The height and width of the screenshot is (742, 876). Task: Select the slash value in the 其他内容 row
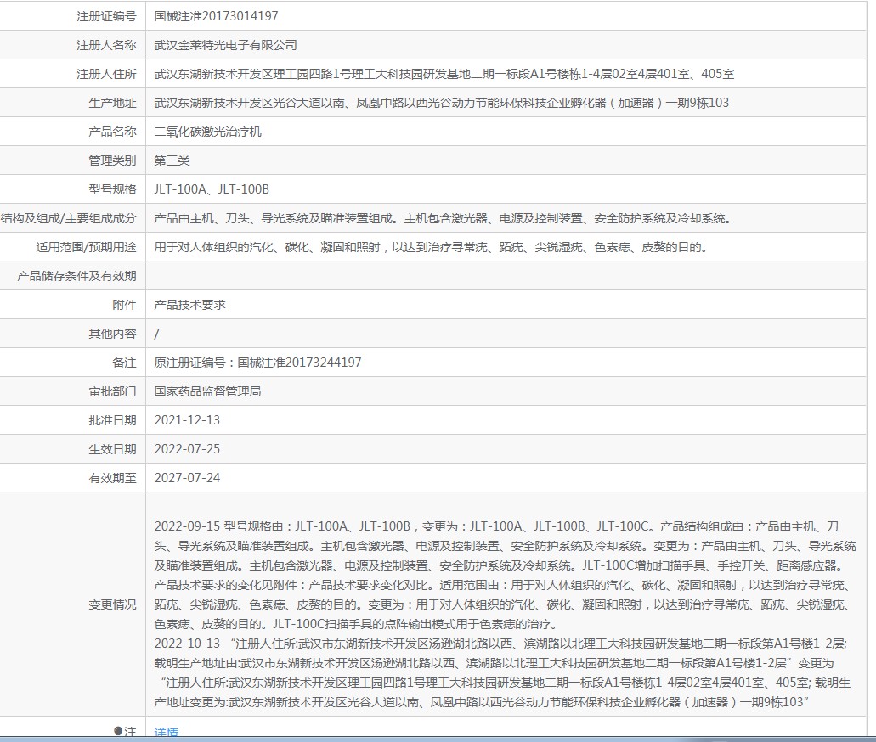(x=157, y=334)
